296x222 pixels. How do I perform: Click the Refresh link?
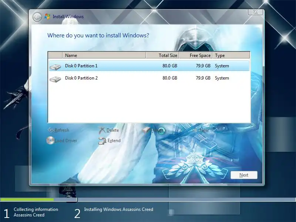(x=62, y=130)
